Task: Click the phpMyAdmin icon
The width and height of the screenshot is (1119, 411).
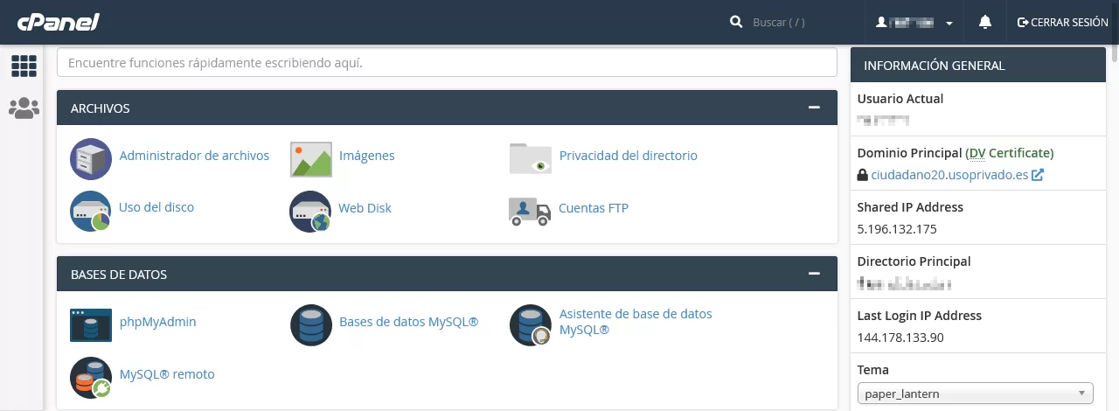Action: click(x=91, y=324)
